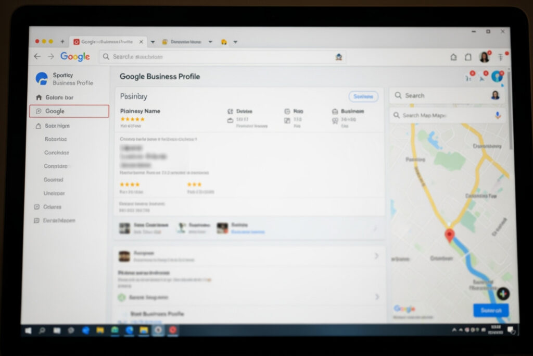Click the blue profile logo in sidebar
This screenshot has height=356, width=533.
point(41,79)
